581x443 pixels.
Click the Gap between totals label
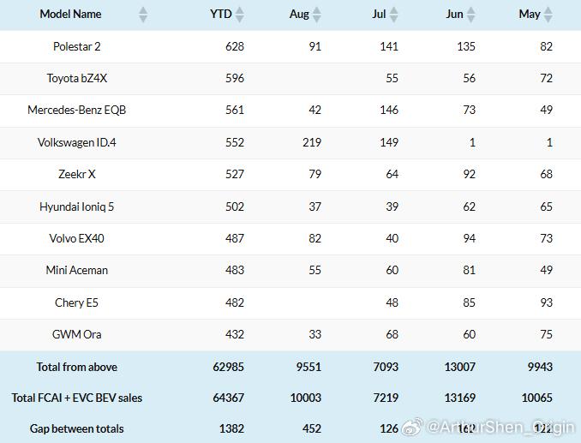coord(77,428)
